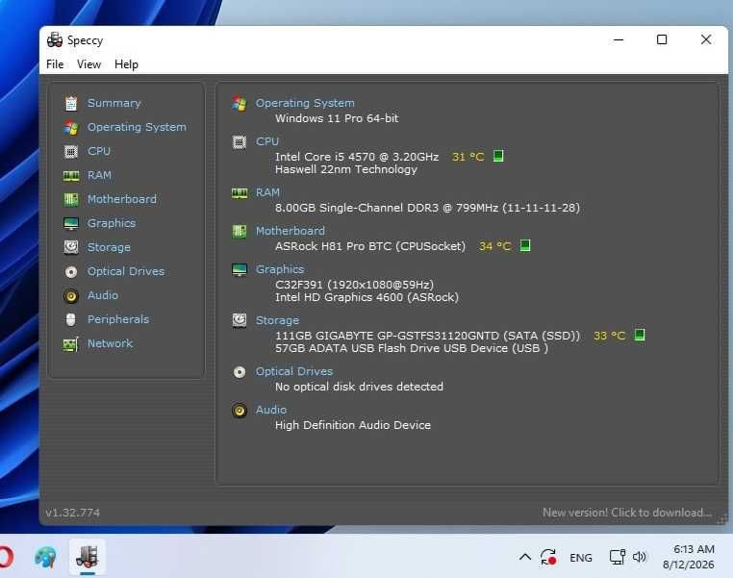Click the Storage drive icon in main panel
This screenshot has height=578, width=733.
click(x=240, y=320)
